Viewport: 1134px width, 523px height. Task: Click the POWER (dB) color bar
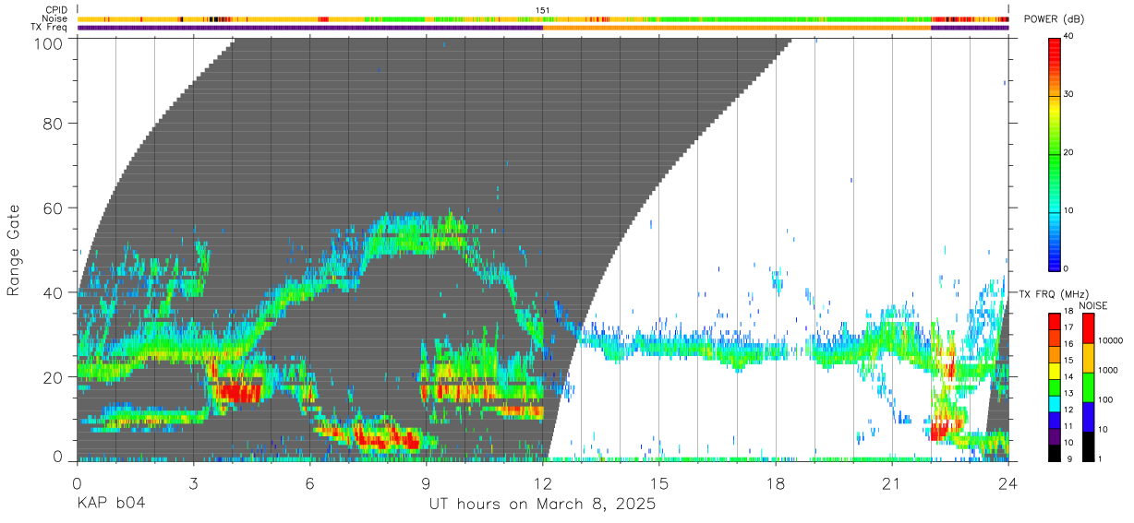click(1055, 153)
